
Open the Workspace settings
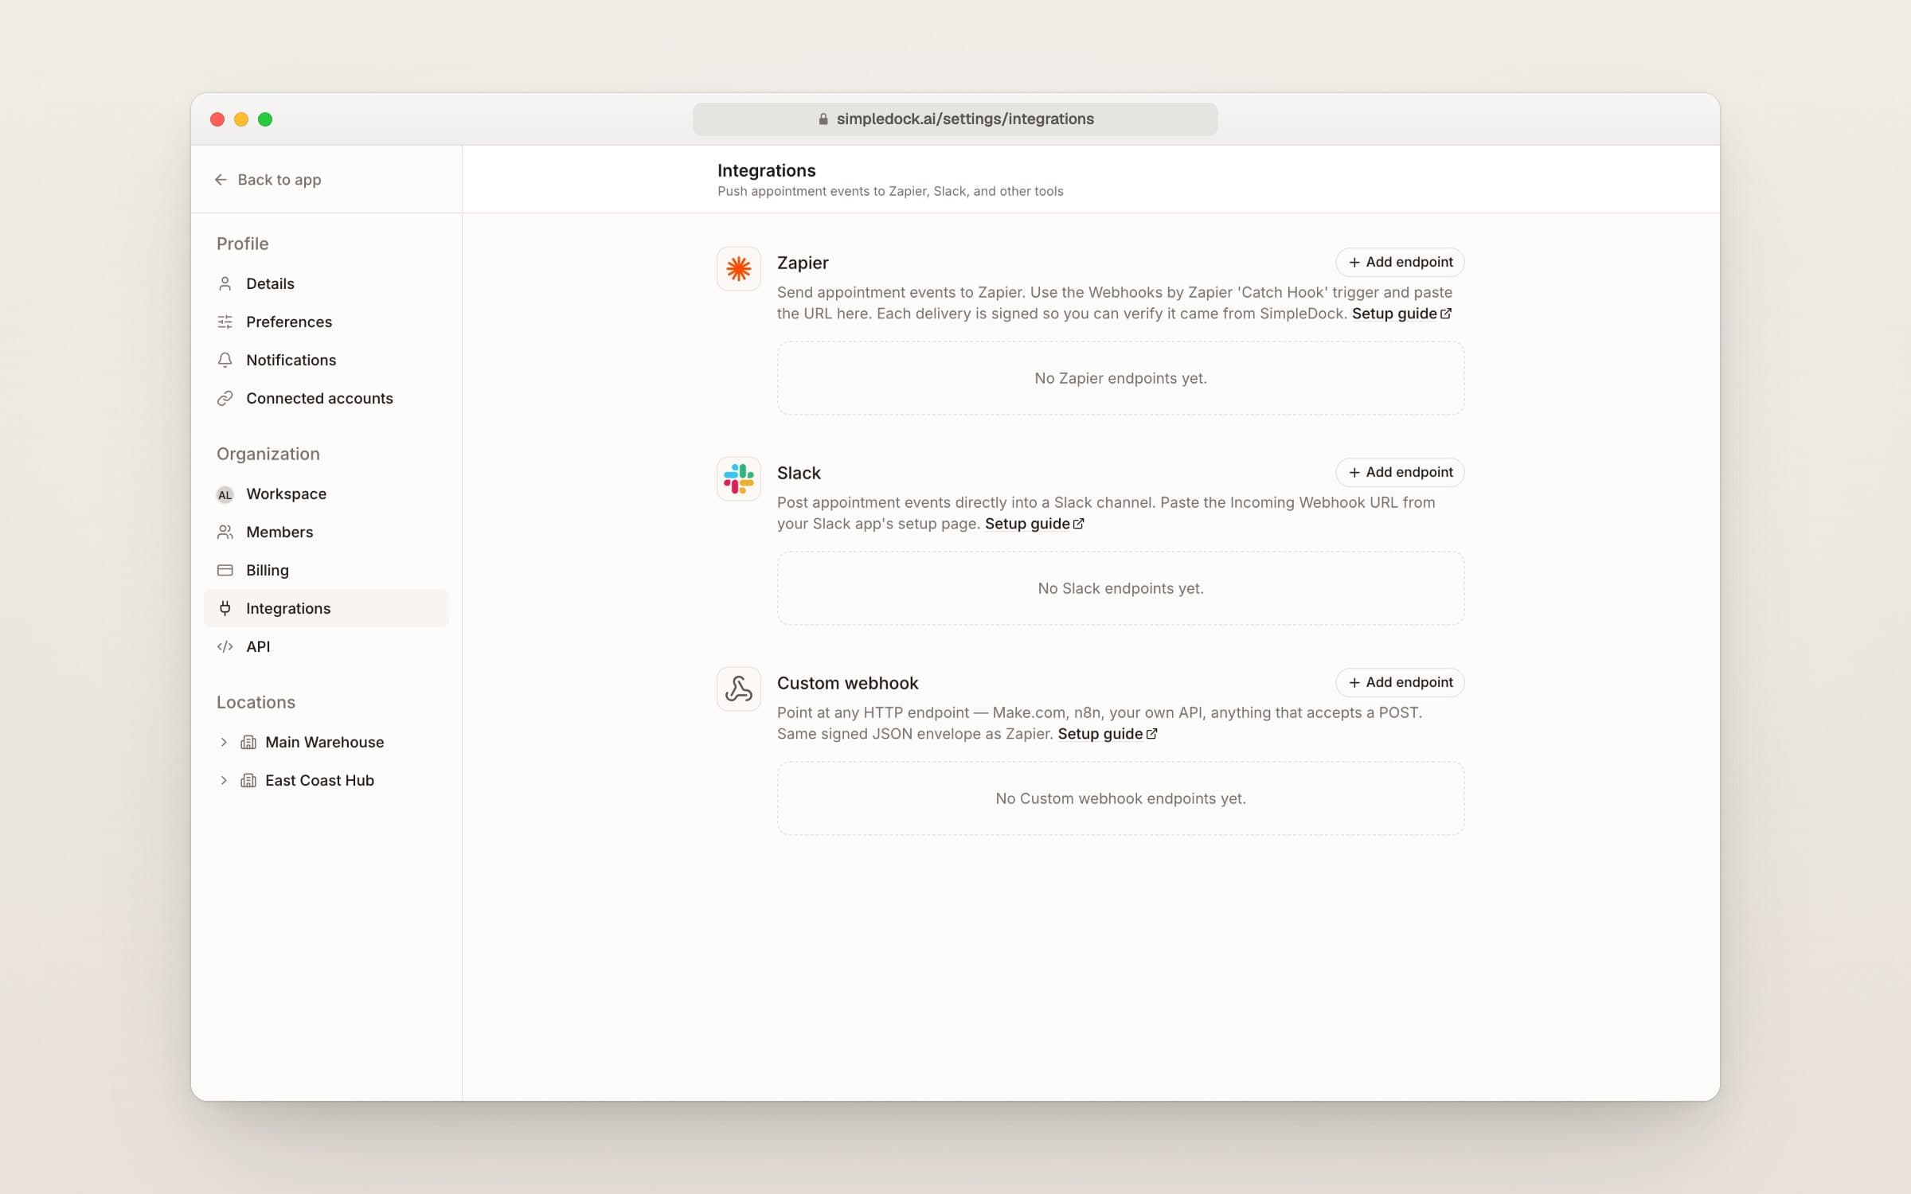tap(326, 494)
